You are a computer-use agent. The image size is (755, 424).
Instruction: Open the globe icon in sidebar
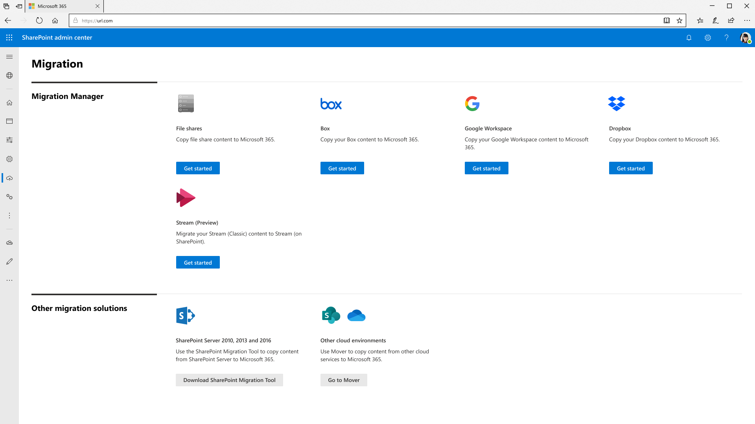(x=9, y=75)
